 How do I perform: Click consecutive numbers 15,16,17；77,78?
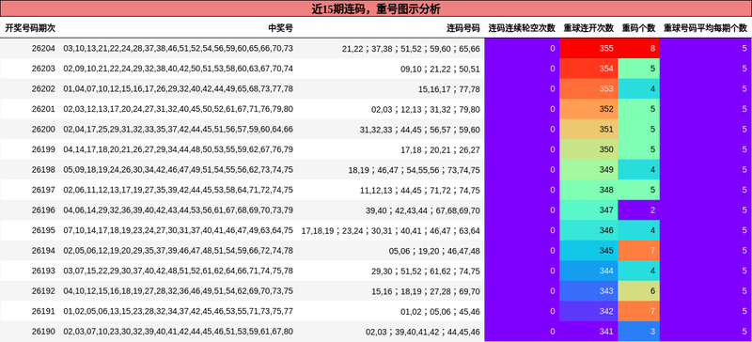pos(449,88)
